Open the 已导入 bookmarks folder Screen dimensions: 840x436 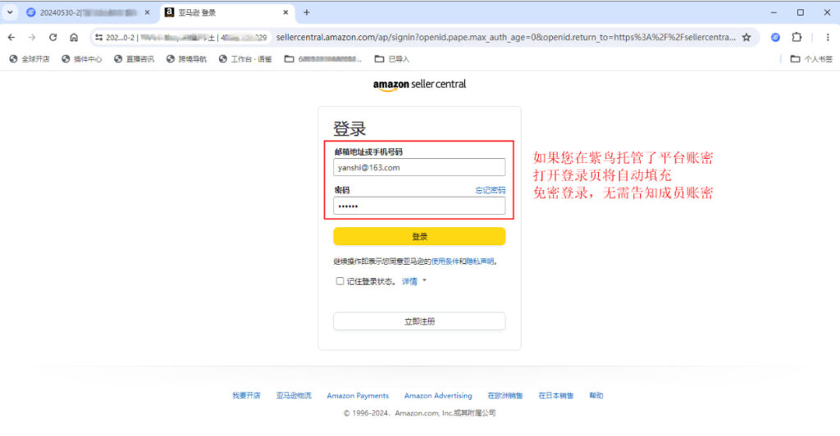coord(391,59)
